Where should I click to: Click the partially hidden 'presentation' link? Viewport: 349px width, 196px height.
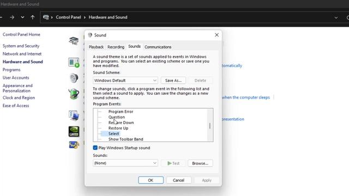pos(233,119)
